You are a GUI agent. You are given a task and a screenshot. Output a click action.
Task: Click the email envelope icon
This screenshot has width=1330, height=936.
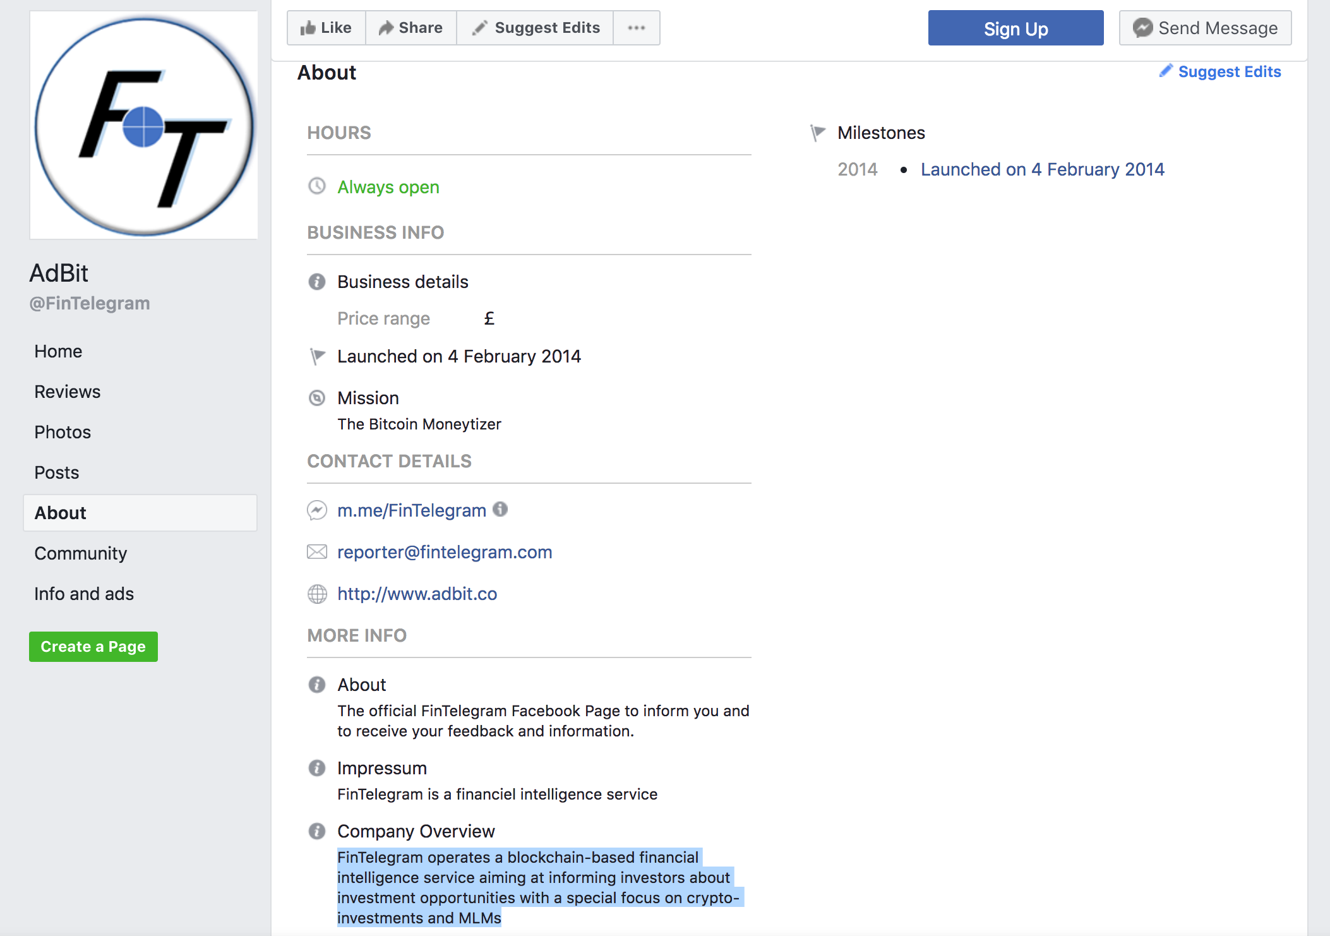pyautogui.click(x=317, y=552)
